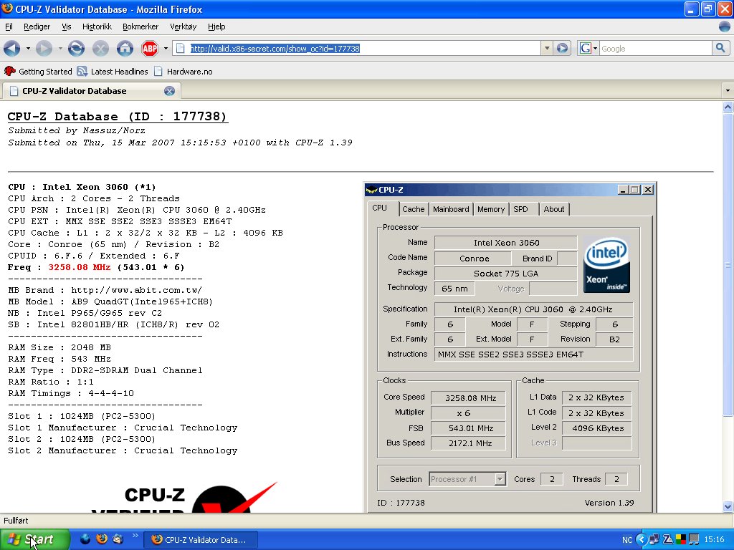This screenshot has height=550, width=734.
Task: Click the CPU-Z Verified logo image
Action: coord(184,497)
